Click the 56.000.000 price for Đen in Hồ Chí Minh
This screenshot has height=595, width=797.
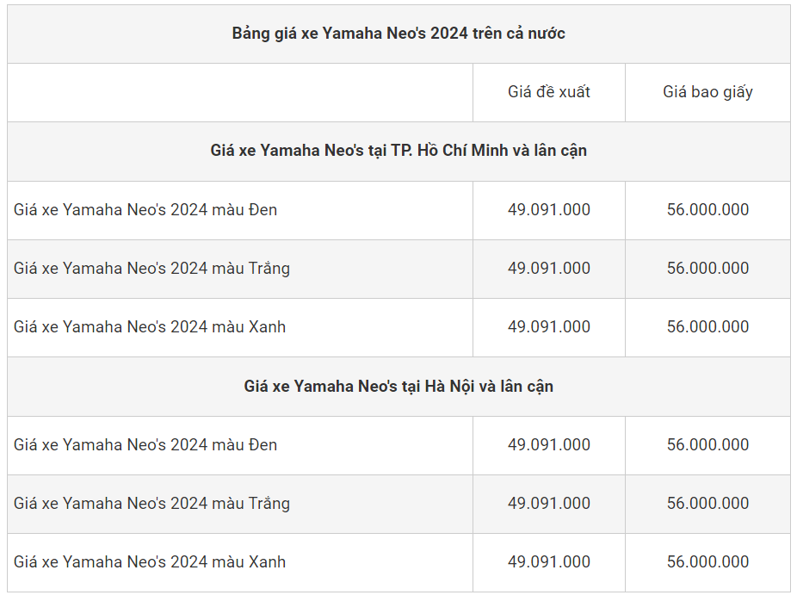click(707, 209)
